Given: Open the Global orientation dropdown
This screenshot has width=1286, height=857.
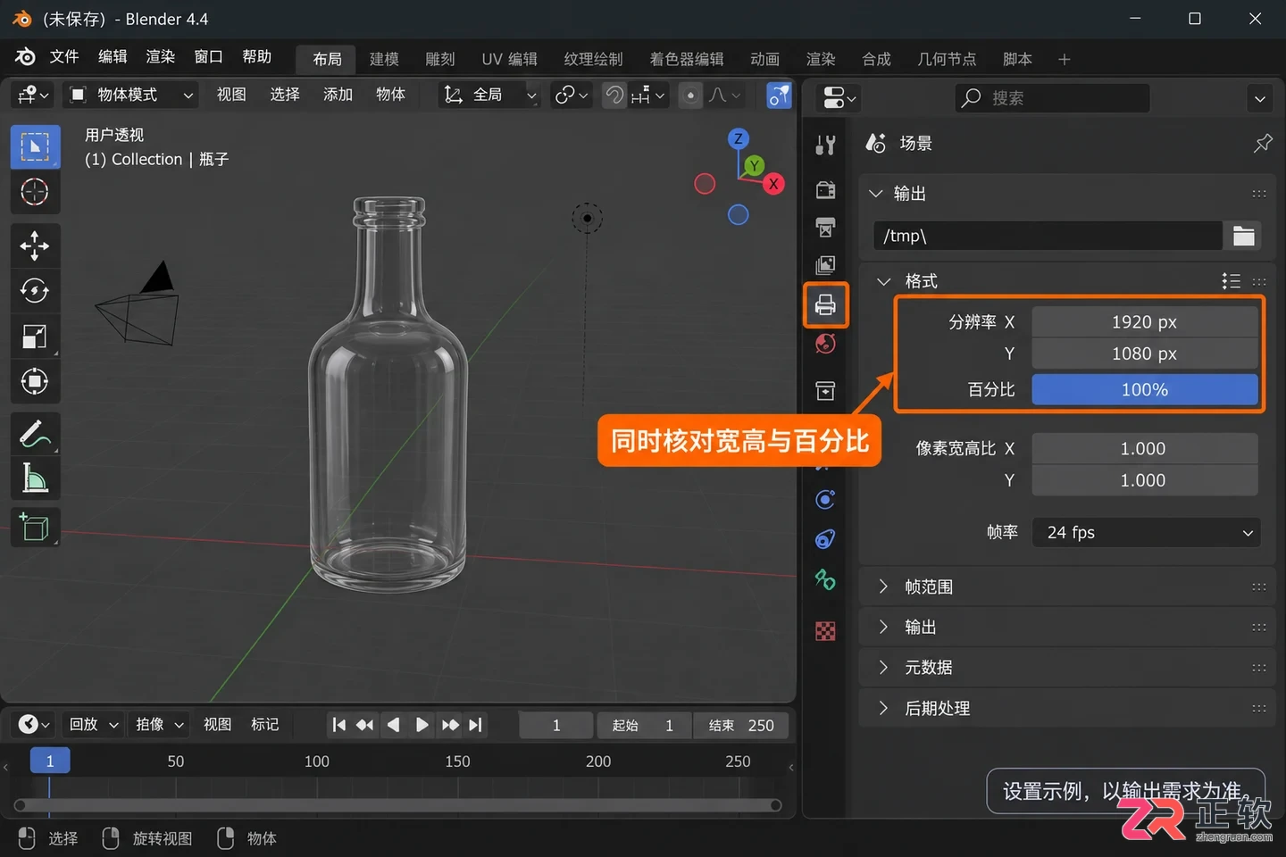Looking at the screenshot, I should click(489, 95).
